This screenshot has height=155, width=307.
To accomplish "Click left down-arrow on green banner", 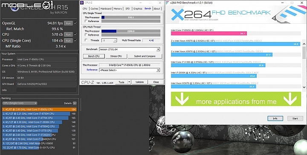I will 182,99.
